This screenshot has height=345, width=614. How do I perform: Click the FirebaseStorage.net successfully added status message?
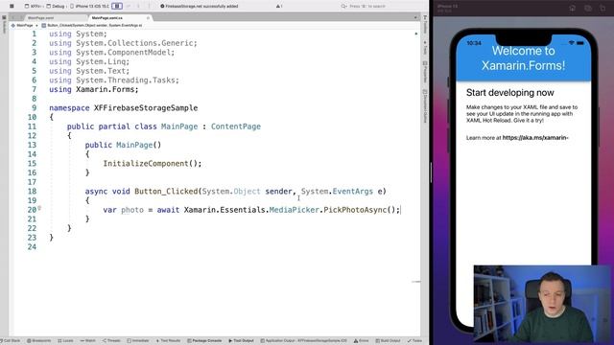(200, 7)
